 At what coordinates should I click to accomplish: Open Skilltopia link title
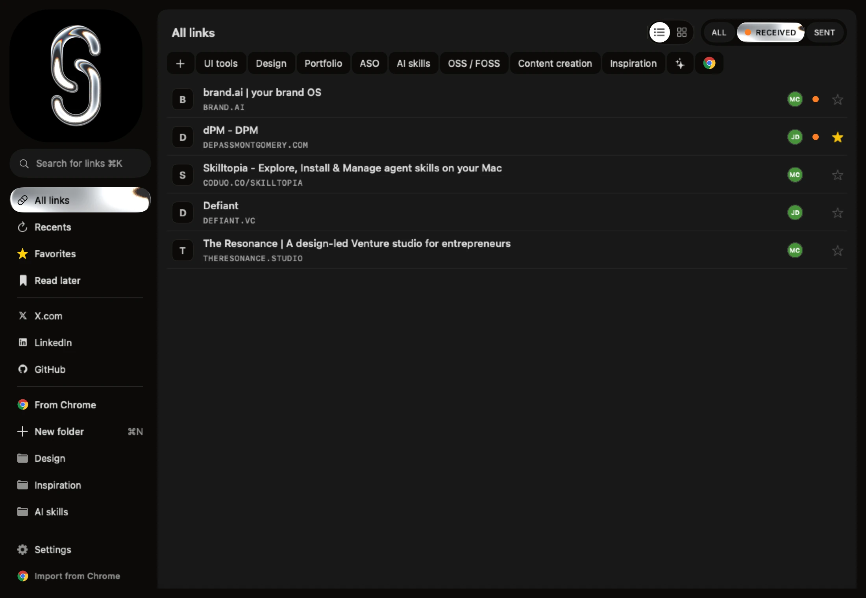point(352,168)
